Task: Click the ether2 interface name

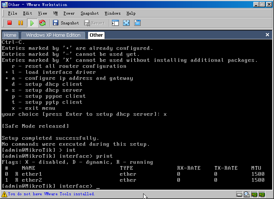Action: (32, 180)
